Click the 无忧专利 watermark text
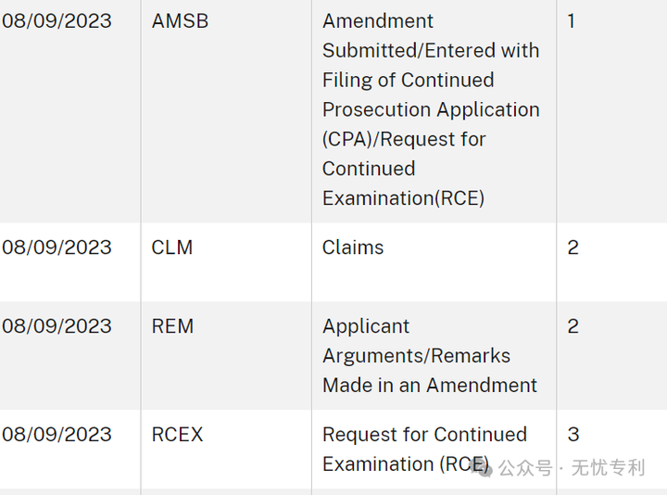Screen dimensions: 667x495 coord(609,468)
